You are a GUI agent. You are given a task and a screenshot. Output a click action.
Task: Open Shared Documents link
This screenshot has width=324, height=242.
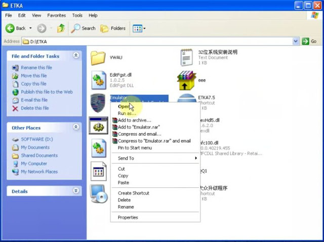39,155
